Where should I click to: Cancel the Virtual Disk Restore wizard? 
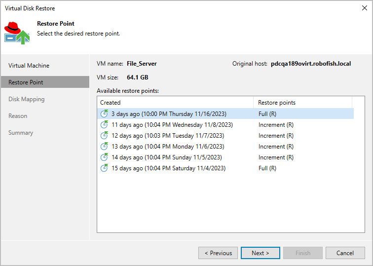pos(345,253)
